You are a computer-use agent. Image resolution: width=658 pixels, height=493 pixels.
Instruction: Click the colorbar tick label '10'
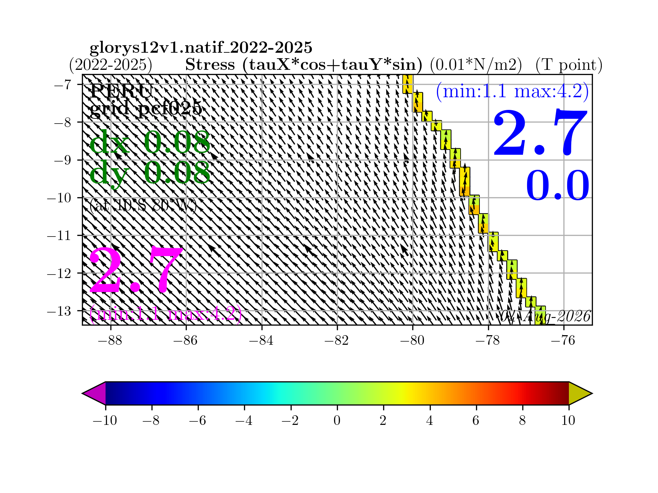pyautogui.click(x=569, y=420)
